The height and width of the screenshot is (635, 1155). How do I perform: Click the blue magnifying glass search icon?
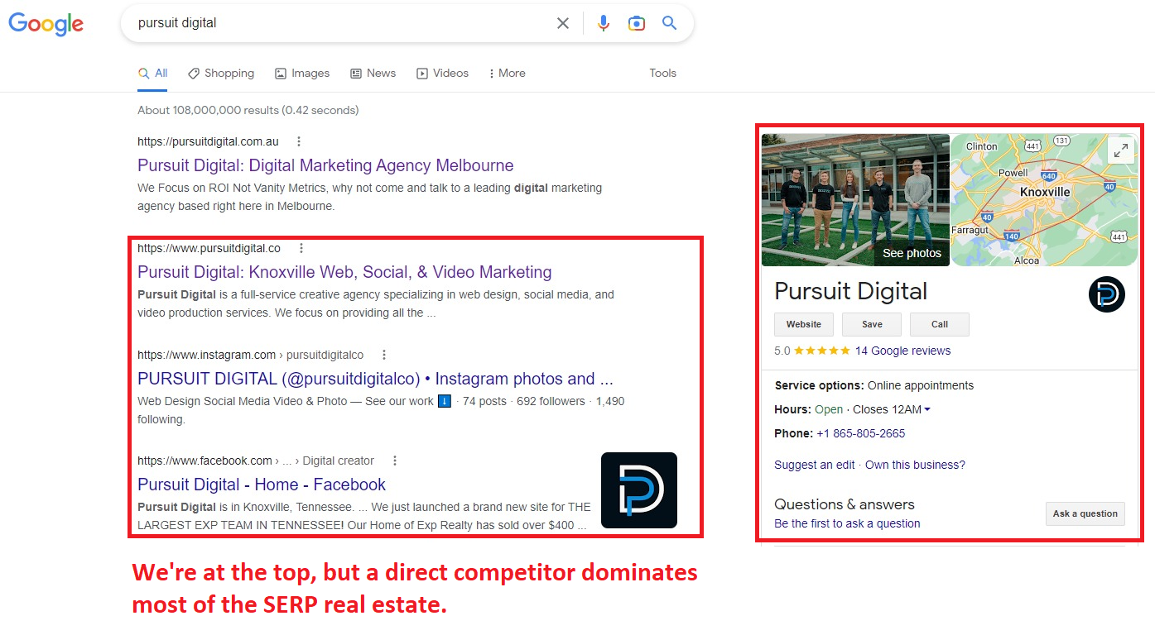pyautogui.click(x=670, y=23)
